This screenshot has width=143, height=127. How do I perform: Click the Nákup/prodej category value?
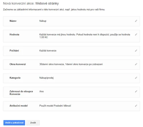coord(46,78)
